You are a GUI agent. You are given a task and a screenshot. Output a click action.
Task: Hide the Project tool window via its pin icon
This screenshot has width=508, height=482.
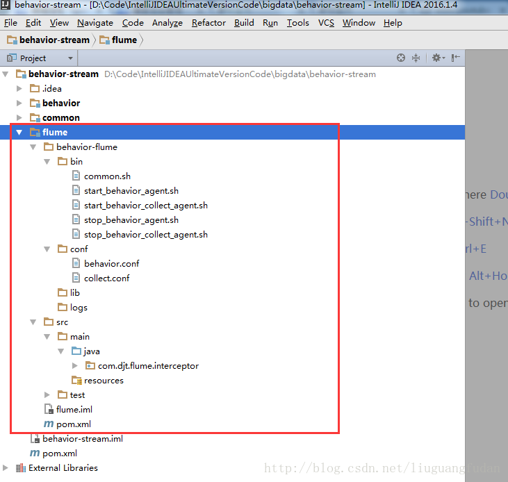(x=455, y=58)
